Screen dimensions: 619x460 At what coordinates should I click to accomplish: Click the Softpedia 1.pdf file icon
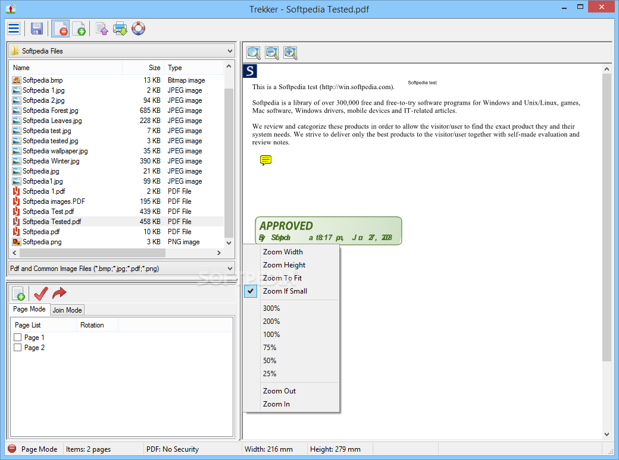point(17,191)
